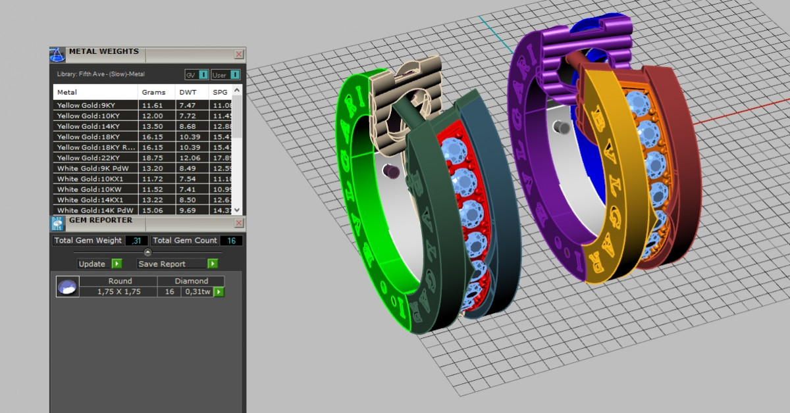
Task: Click the green arrow next to Update
Action: point(117,264)
